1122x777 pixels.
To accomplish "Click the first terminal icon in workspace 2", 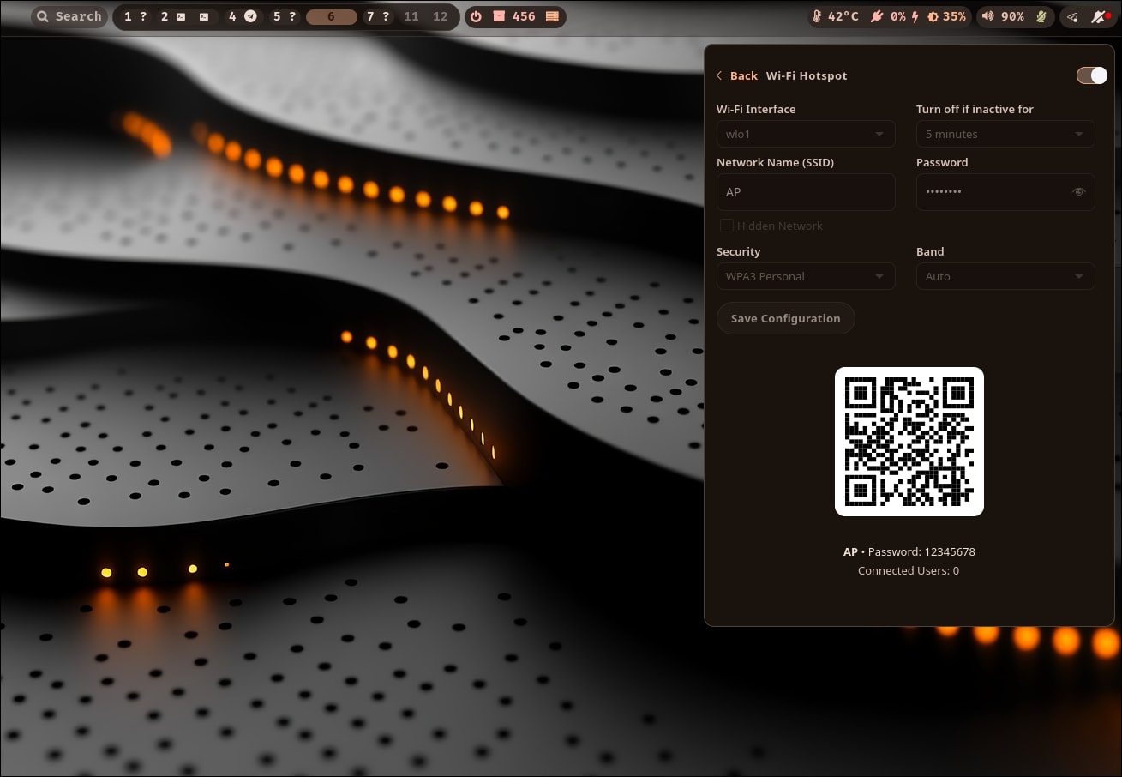I will tap(181, 16).
